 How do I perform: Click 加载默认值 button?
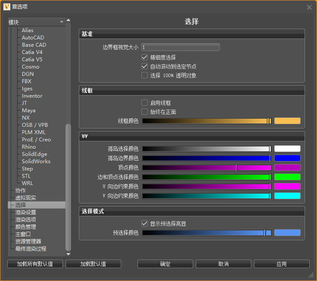click(x=93, y=264)
